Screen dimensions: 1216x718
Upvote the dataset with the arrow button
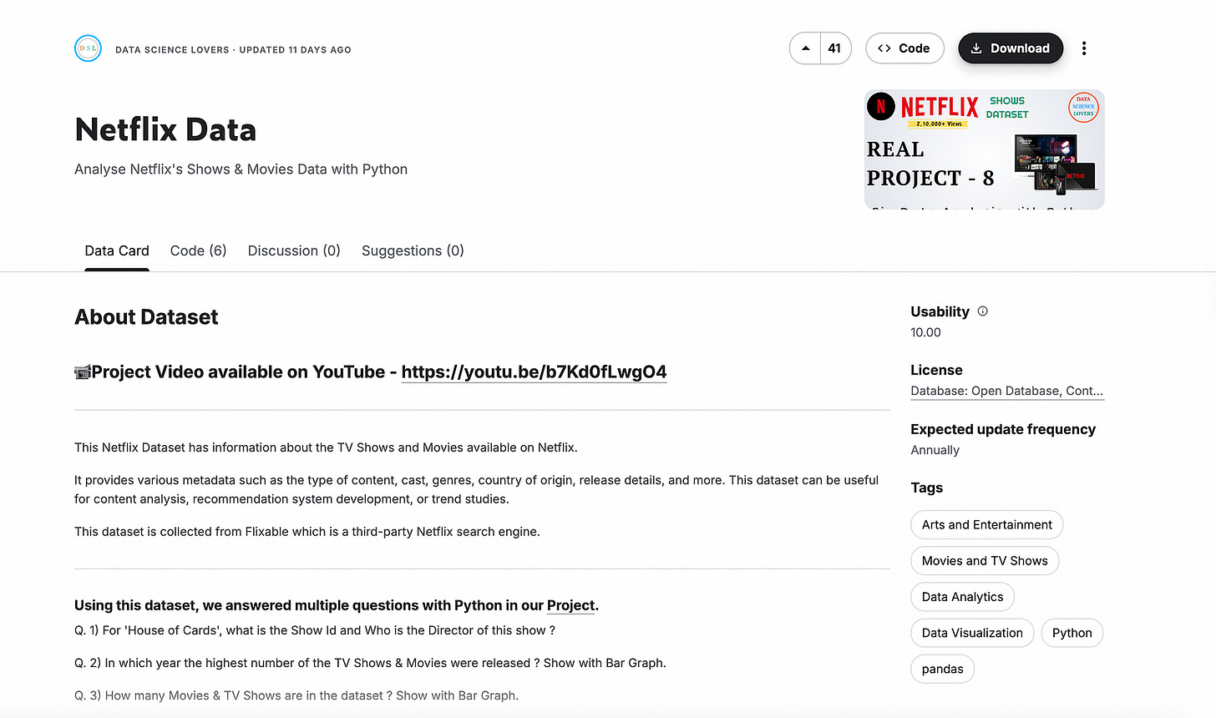[805, 48]
